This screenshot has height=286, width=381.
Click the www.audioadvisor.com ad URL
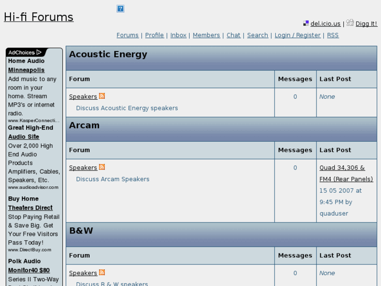tap(33, 187)
